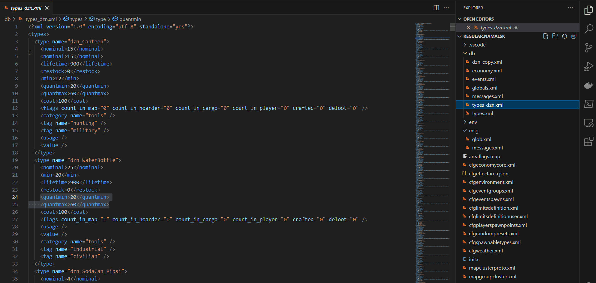Click the type breadcrumb symbol

tap(97, 19)
